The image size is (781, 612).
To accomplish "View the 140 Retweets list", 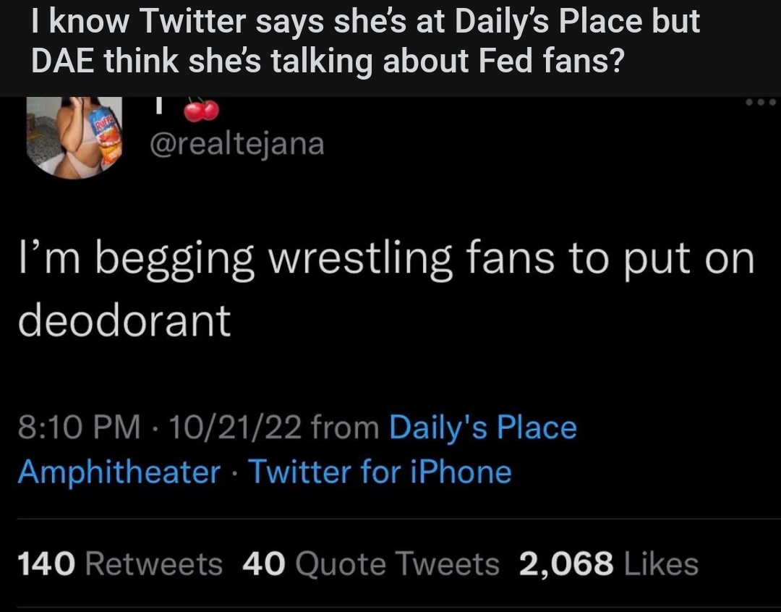I will click(119, 564).
